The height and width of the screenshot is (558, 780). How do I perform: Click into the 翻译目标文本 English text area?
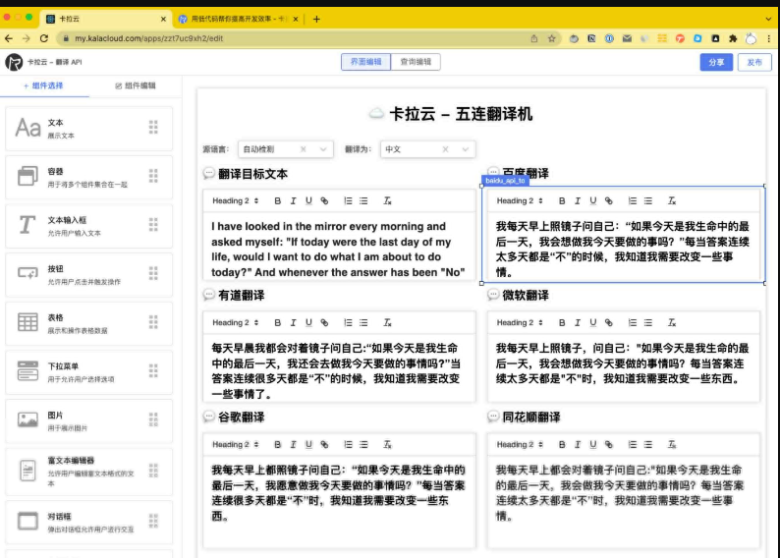(339, 249)
